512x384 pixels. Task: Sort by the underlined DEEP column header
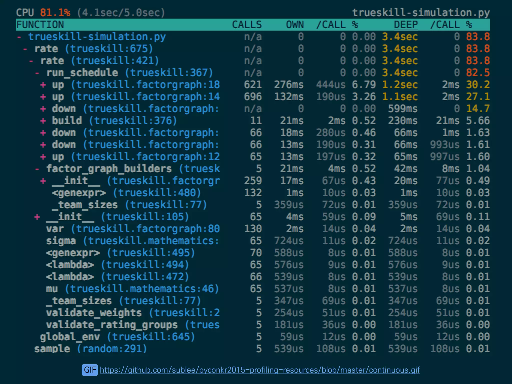(406, 25)
